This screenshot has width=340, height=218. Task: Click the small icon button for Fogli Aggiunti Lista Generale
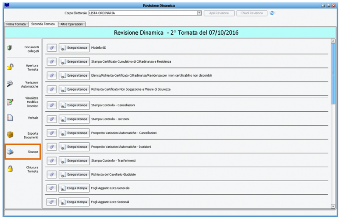pos(51,188)
